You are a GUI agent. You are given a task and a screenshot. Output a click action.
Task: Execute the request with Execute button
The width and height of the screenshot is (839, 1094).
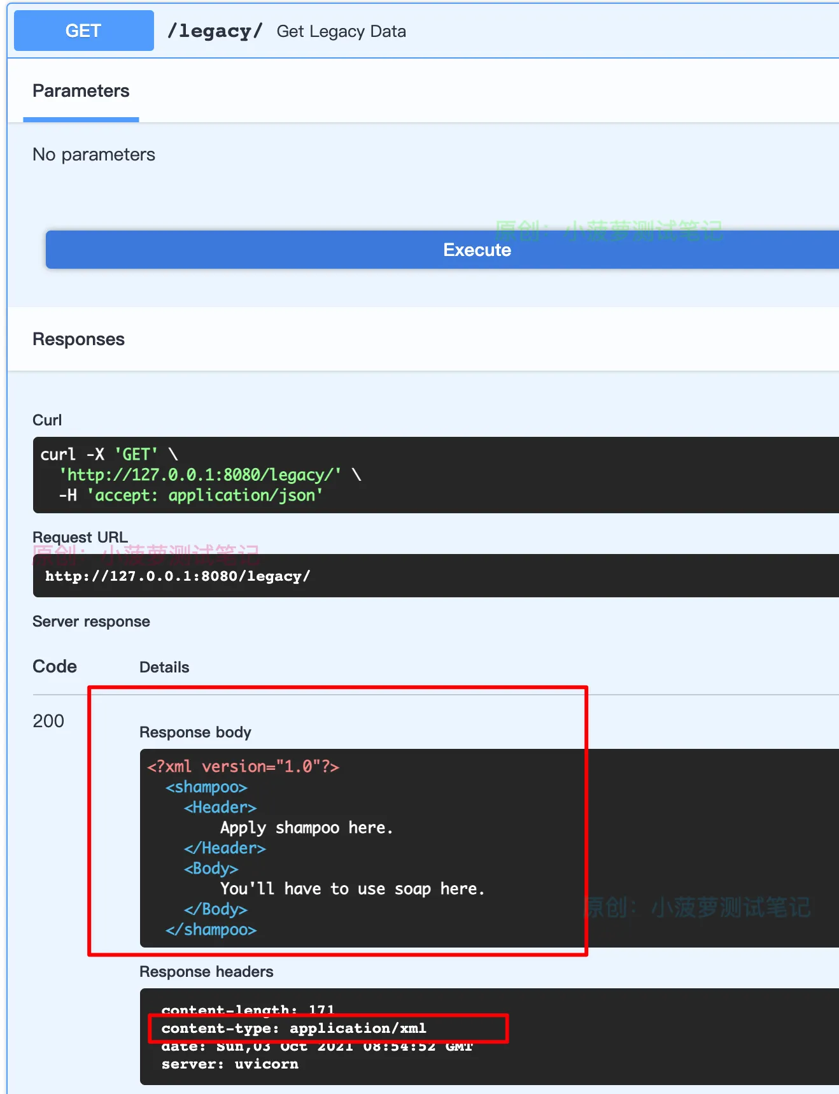(442, 250)
